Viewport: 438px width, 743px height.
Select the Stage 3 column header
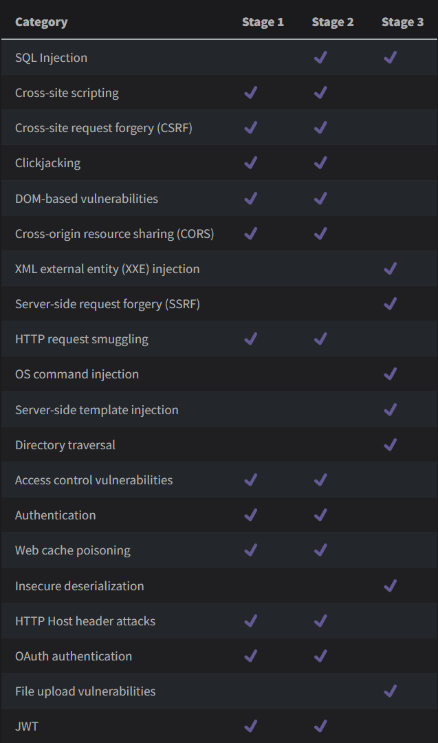402,22
